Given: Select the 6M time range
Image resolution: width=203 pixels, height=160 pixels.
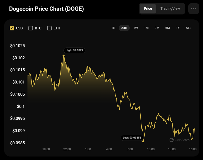Looking at the screenshot, I should (168, 28).
